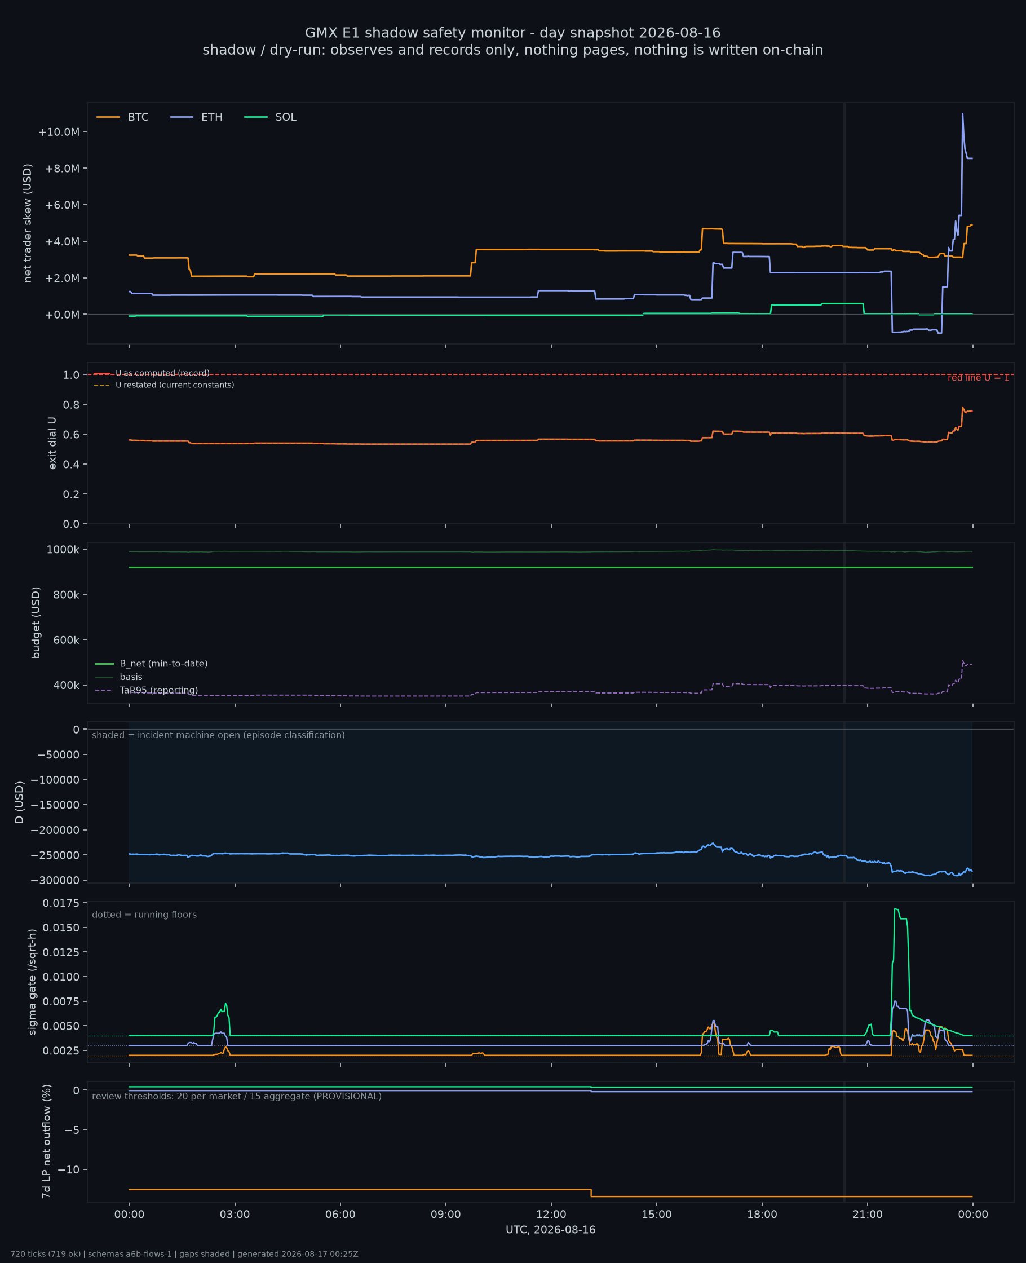
Task: Click the '18:00' x-axis time label
Action: [x=762, y=1215]
